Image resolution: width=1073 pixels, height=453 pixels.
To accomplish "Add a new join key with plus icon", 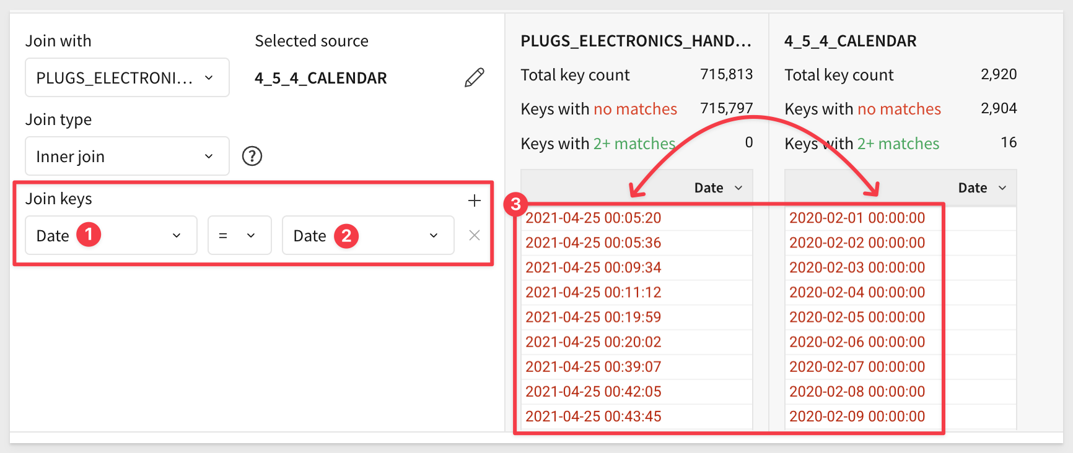I will tap(474, 201).
